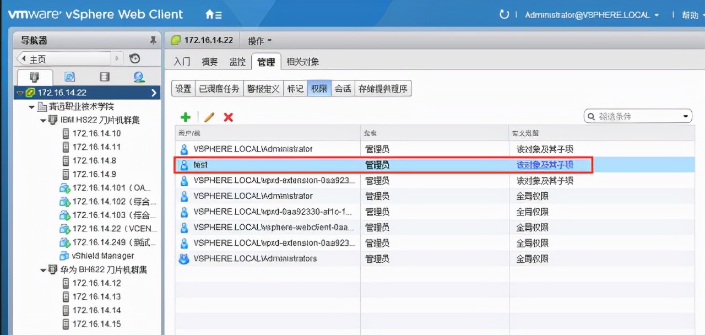The height and width of the screenshot is (335, 705).
Task: Select the Hosts and Clusters navigator icon
Action: pyautogui.click(x=34, y=76)
